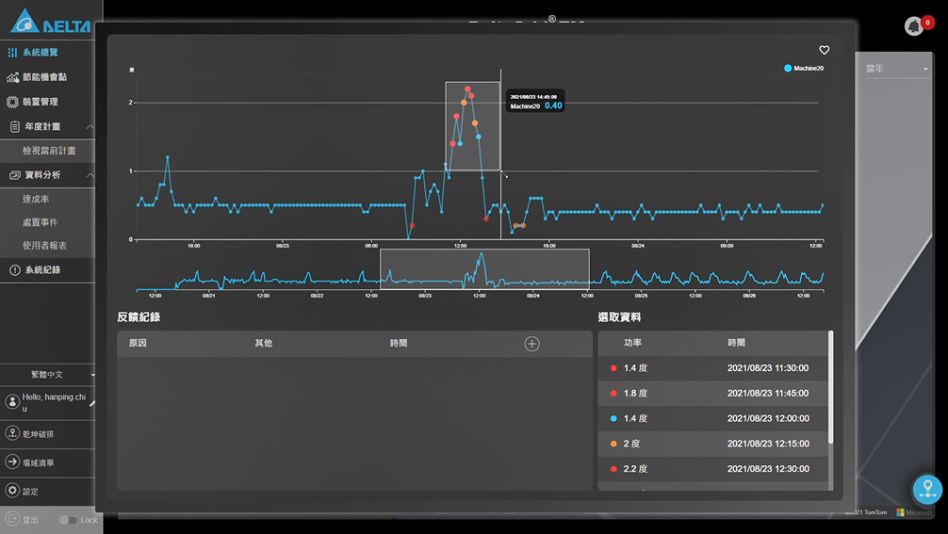Click the blue map pin floating button
This screenshot has width=948, height=534.
(x=926, y=489)
